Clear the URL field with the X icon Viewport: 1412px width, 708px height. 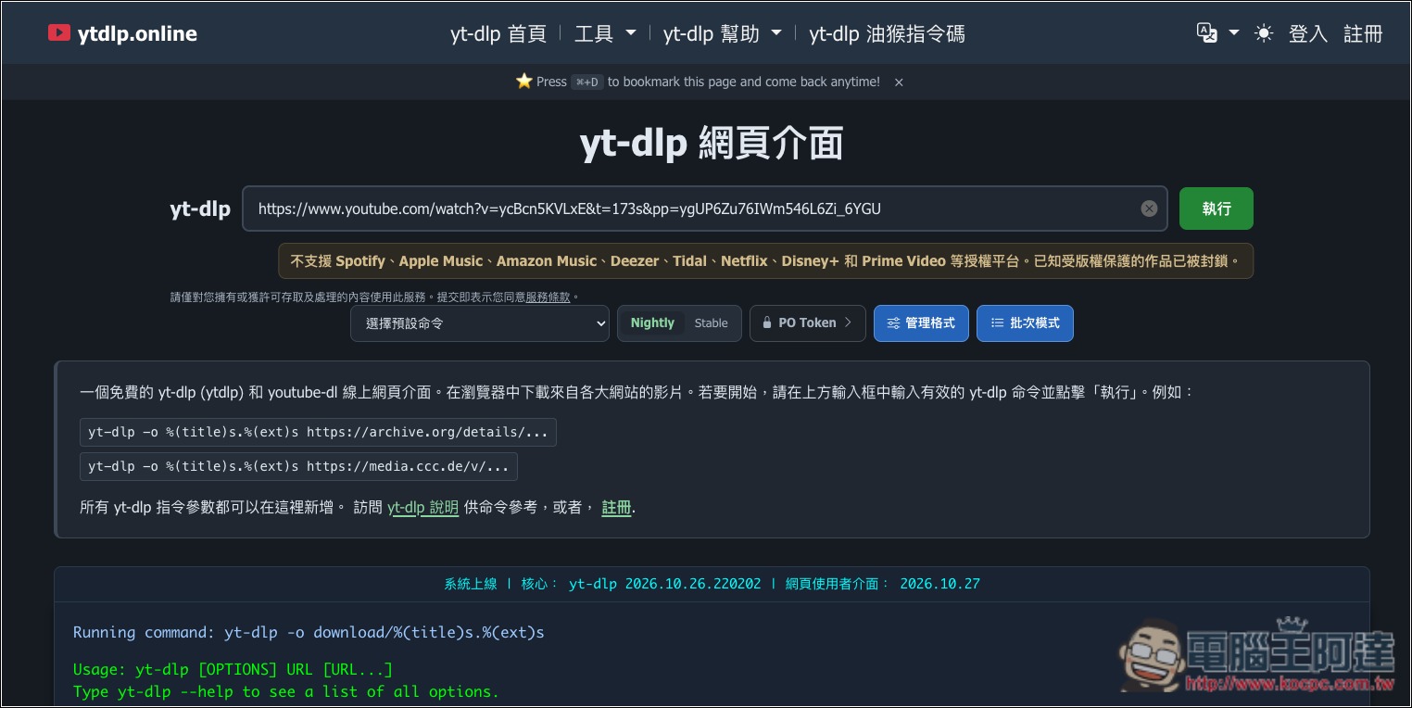click(1149, 209)
